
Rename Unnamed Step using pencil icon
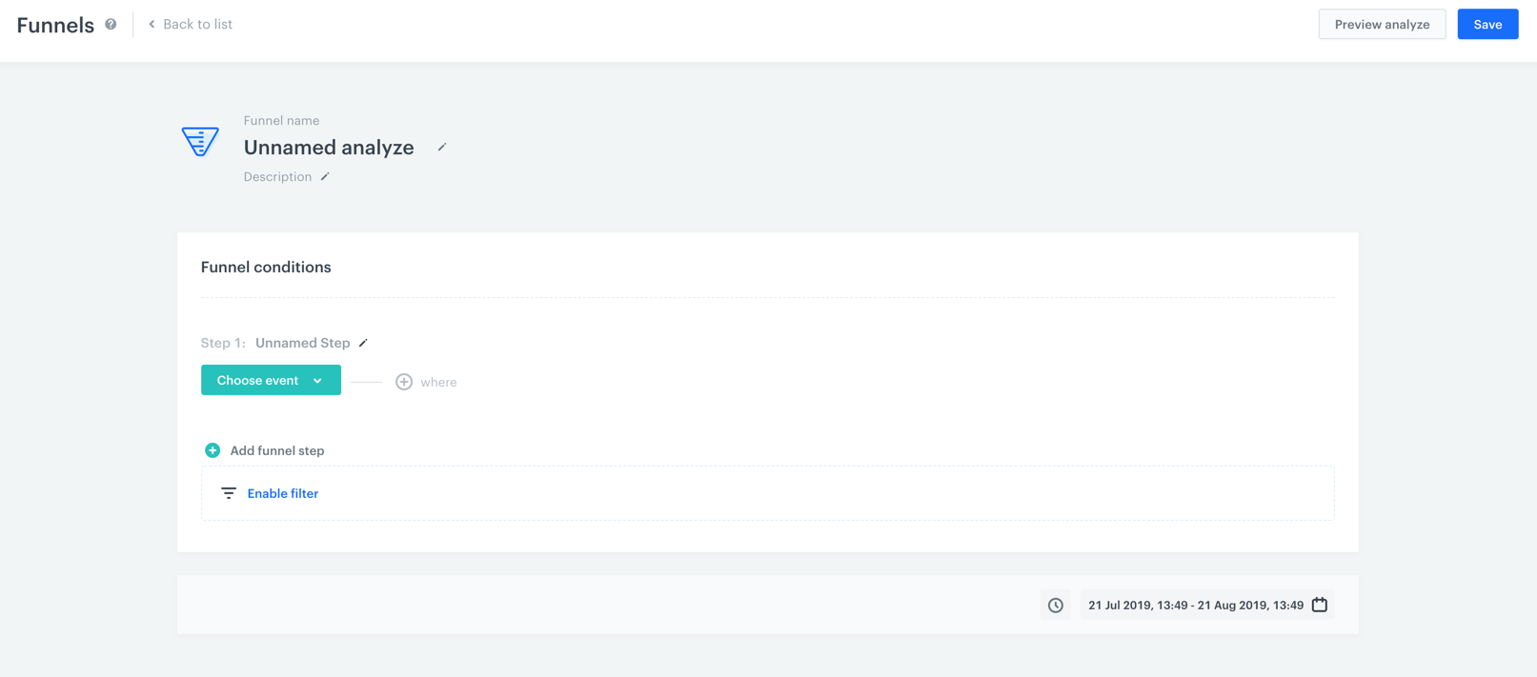pyautogui.click(x=363, y=343)
